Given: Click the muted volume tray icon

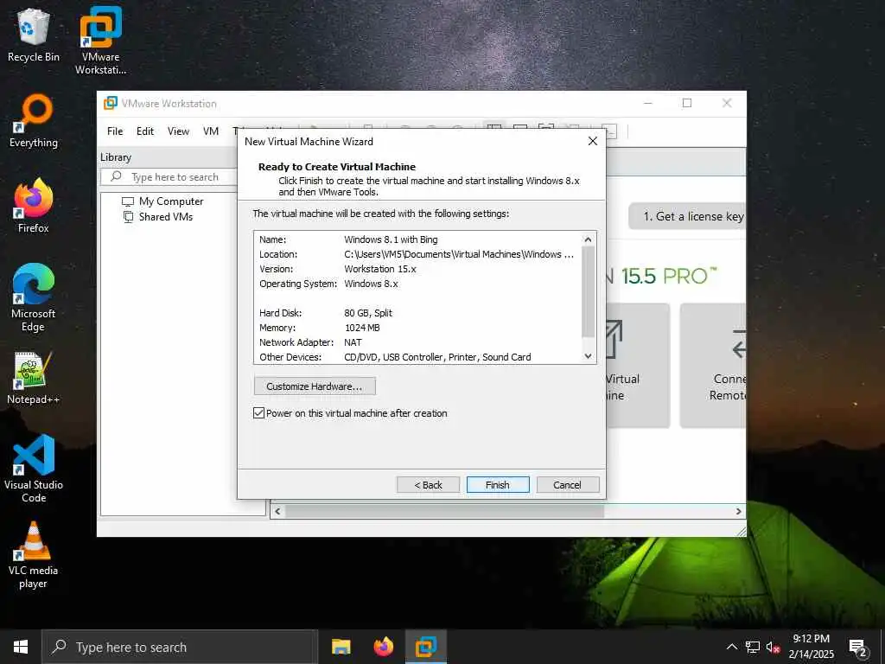Looking at the screenshot, I should 773,647.
